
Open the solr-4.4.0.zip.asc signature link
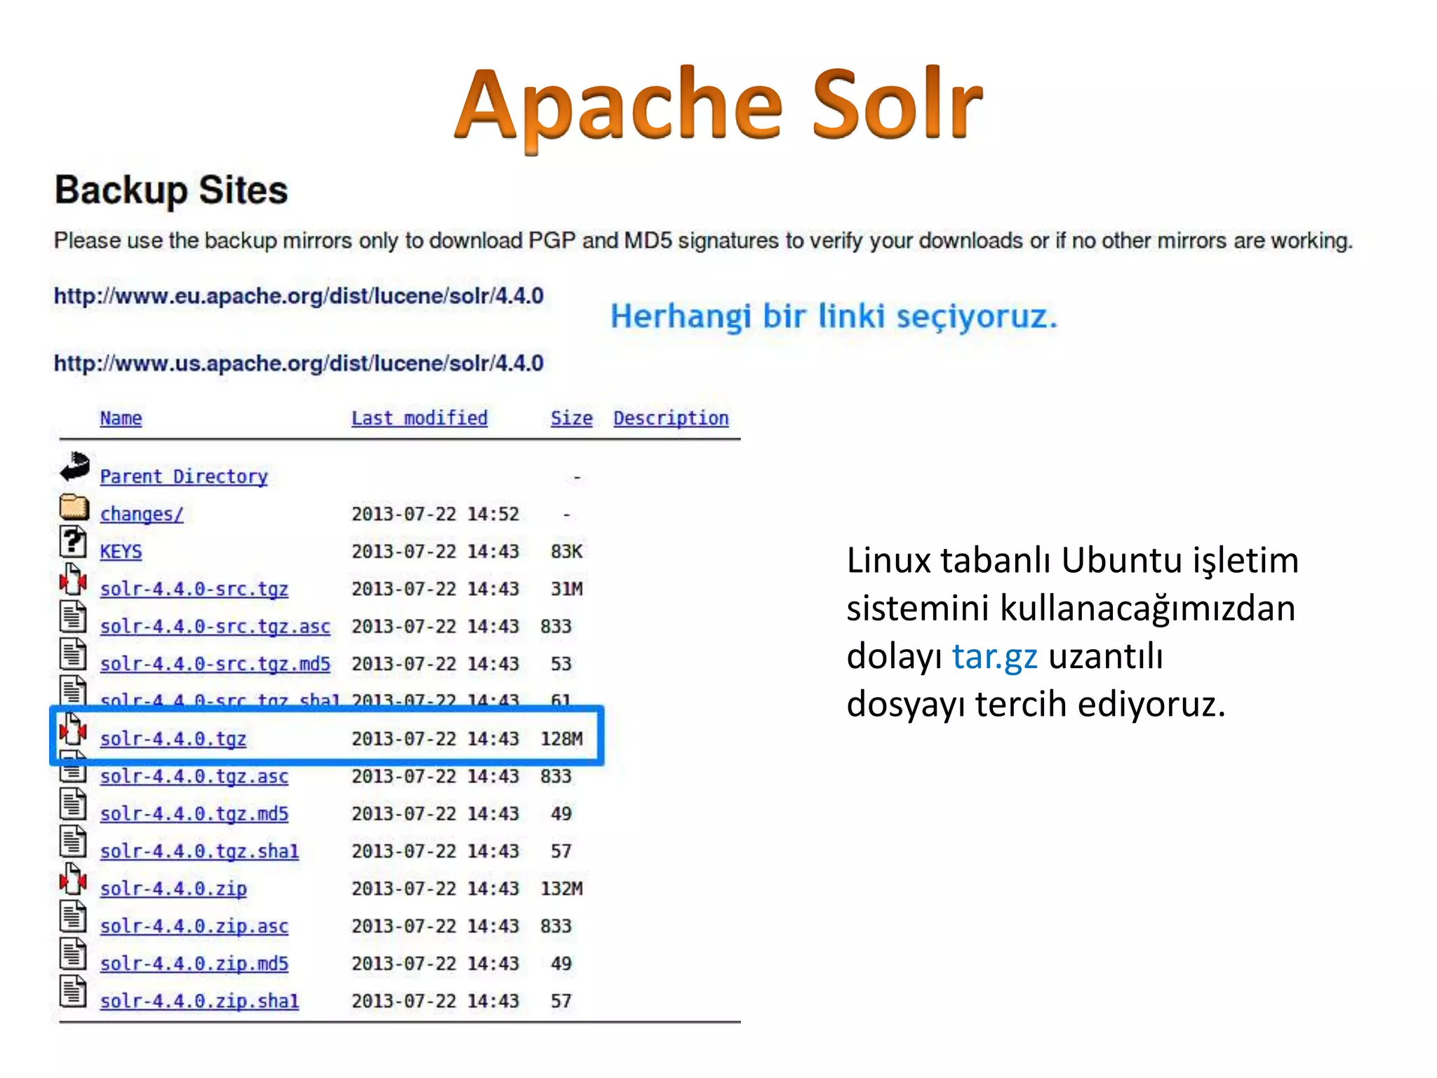pos(194,926)
